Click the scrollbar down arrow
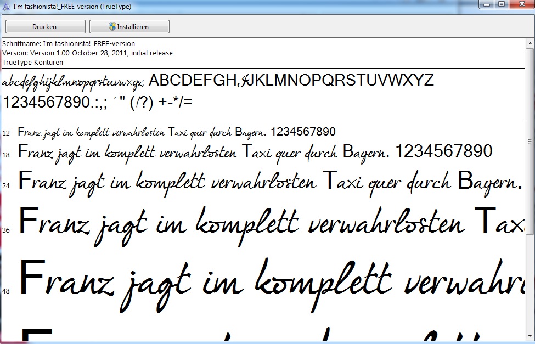535x344 pixels. click(x=530, y=336)
